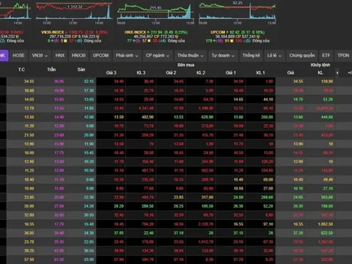Click the KL 2 column header

[x=201, y=73]
